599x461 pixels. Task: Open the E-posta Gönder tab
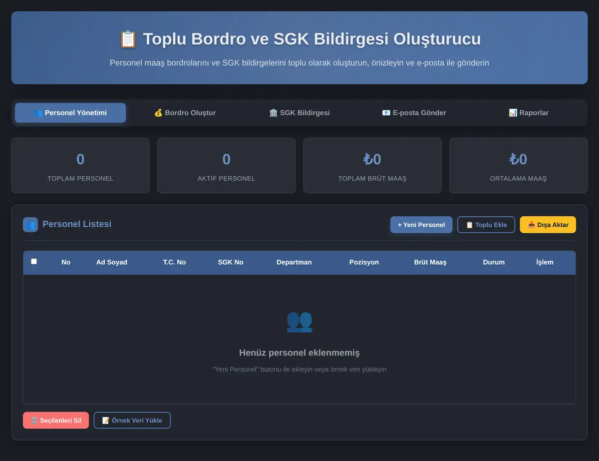click(x=414, y=113)
